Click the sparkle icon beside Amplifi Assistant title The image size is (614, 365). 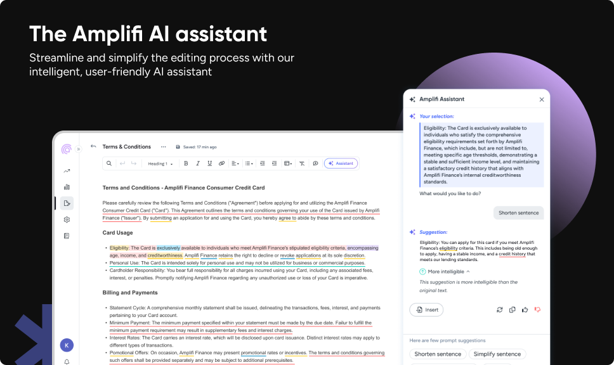[x=412, y=99]
